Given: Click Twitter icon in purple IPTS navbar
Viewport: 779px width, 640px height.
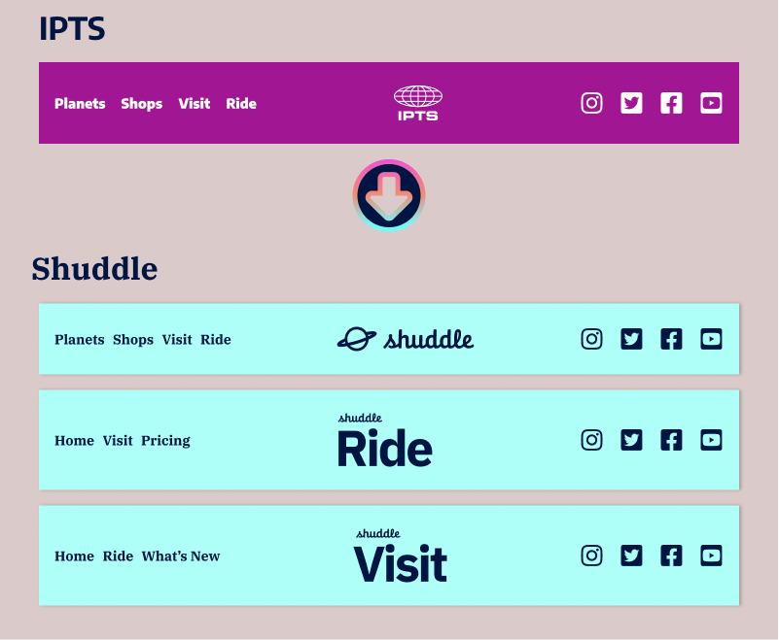Looking at the screenshot, I should 632,103.
